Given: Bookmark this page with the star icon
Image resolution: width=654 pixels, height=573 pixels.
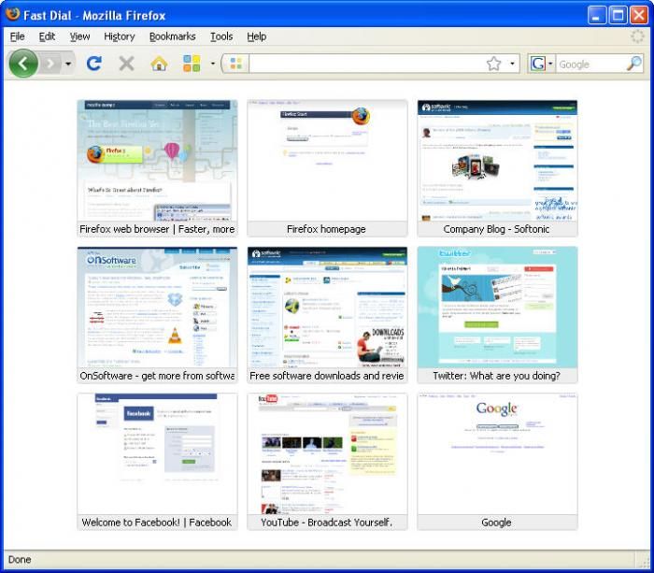Looking at the screenshot, I should 494,64.
